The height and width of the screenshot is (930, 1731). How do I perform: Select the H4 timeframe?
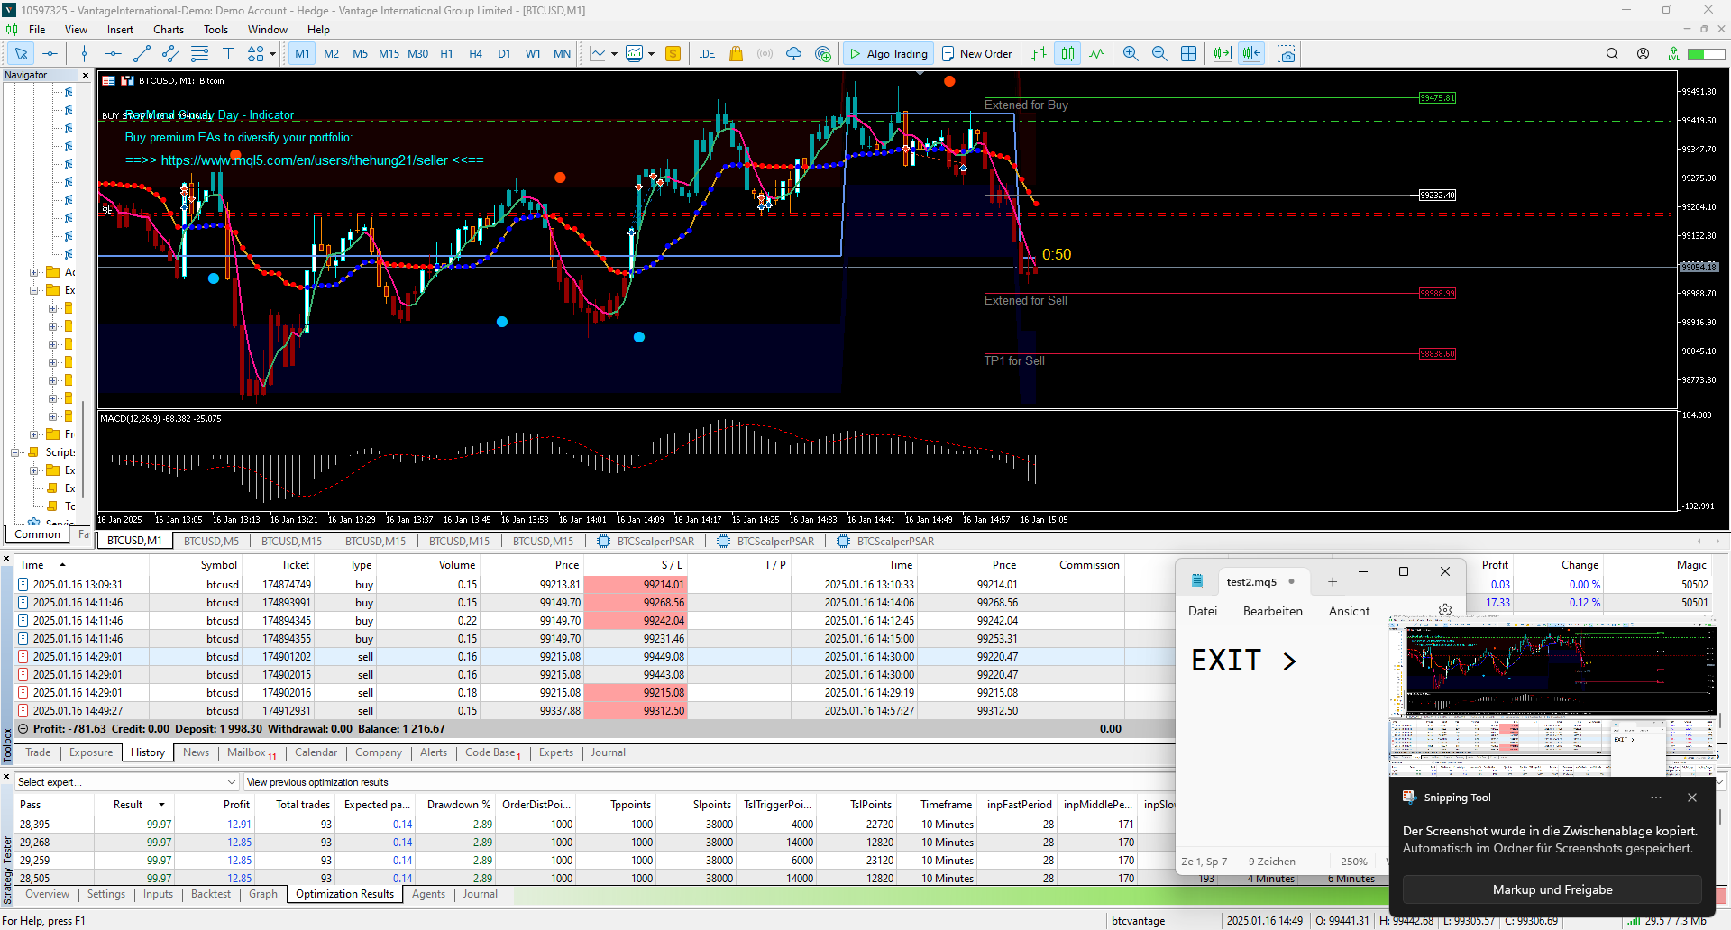(x=475, y=54)
